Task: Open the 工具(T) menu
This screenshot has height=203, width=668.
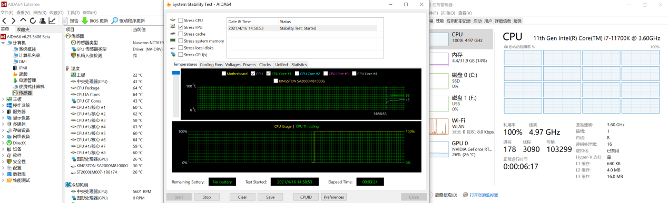Action: (73, 12)
